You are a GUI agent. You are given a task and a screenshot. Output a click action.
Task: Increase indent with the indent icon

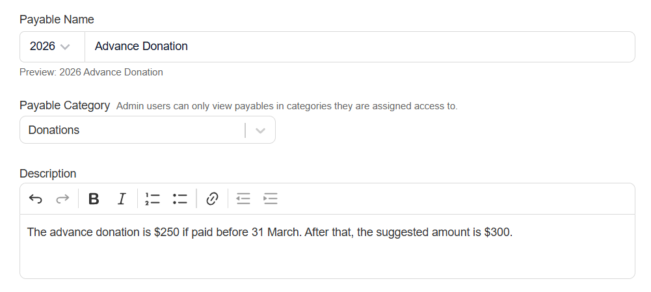pyautogui.click(x=271, y=199)
